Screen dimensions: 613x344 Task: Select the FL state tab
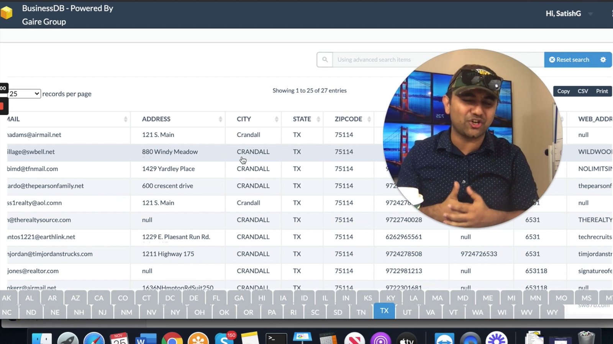(216, 298)
